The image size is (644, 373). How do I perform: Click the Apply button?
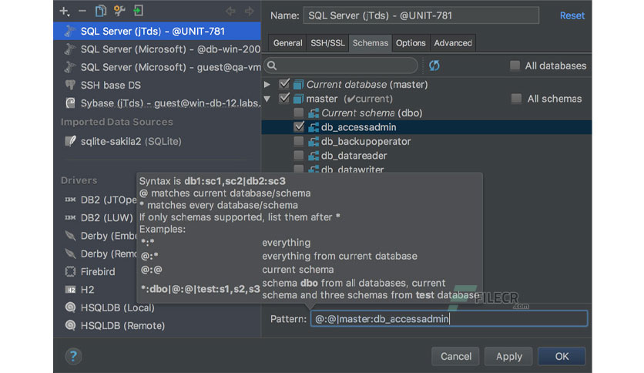[508, 356]
